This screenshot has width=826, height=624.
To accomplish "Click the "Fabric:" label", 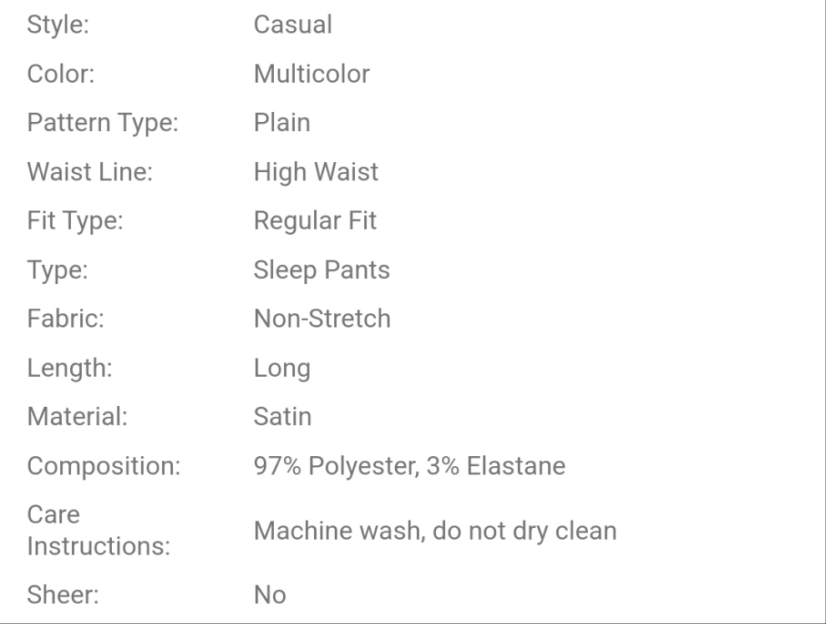I will [x=65, y=318].
